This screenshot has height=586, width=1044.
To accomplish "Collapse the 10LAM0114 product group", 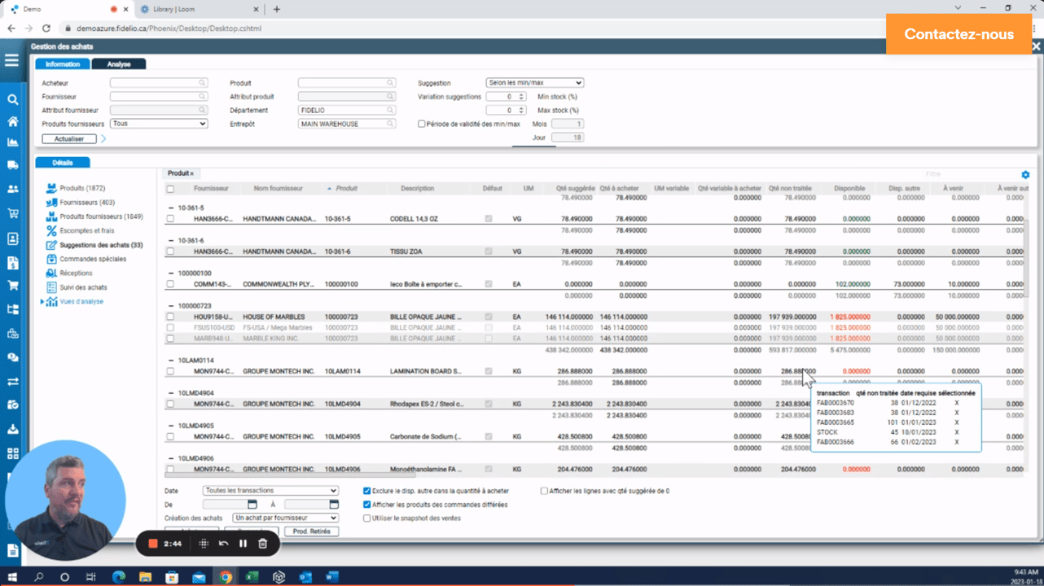I will [x=170, y=360].
